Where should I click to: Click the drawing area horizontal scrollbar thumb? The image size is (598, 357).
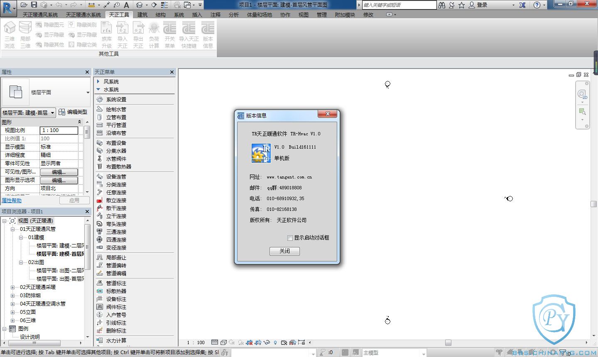pos(448,342)
